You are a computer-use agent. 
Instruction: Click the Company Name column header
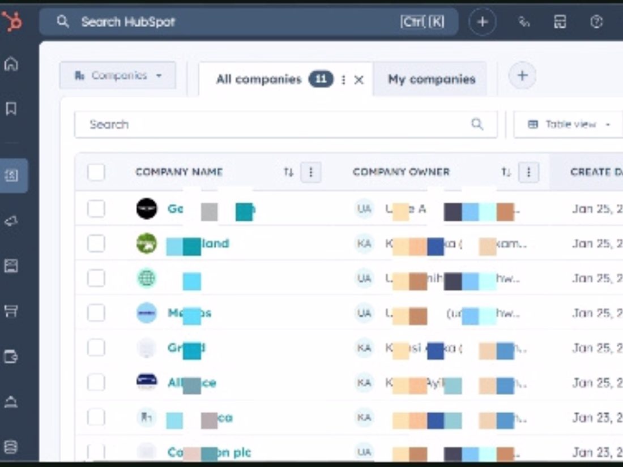coord(179,172)
